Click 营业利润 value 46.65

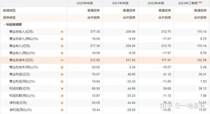[132, 74]
